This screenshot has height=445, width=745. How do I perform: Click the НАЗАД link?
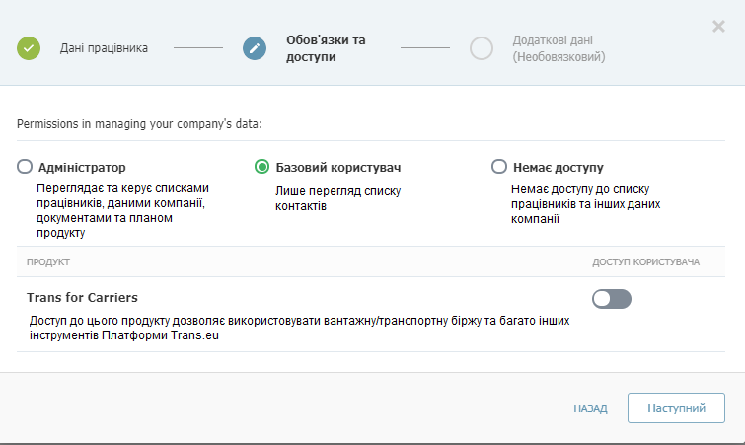tap(590, 408)
